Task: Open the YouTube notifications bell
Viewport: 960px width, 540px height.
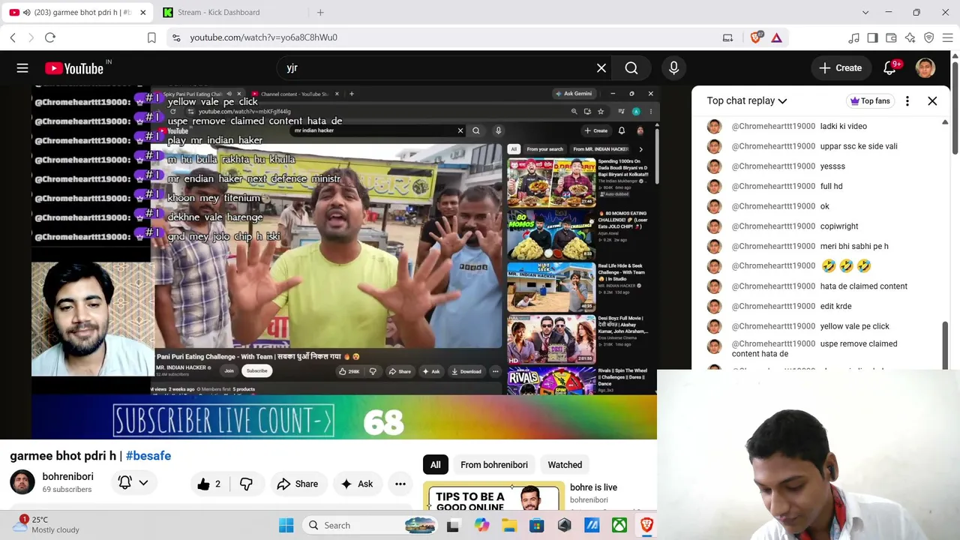Action: click(x=890, y=68)
